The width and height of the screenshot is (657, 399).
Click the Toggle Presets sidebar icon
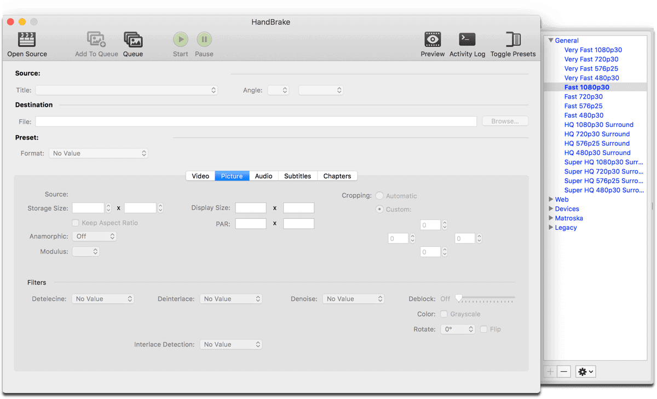coord(513,39)
